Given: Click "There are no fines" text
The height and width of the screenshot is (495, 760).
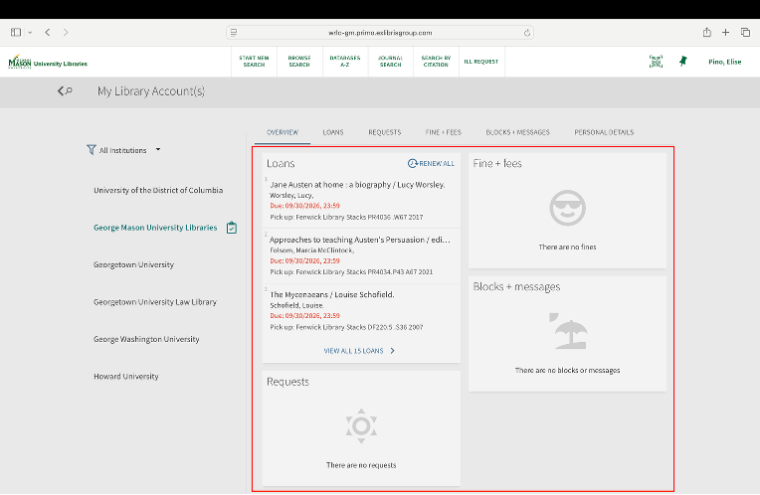Looking at the screenshot, I should point(568,247).
